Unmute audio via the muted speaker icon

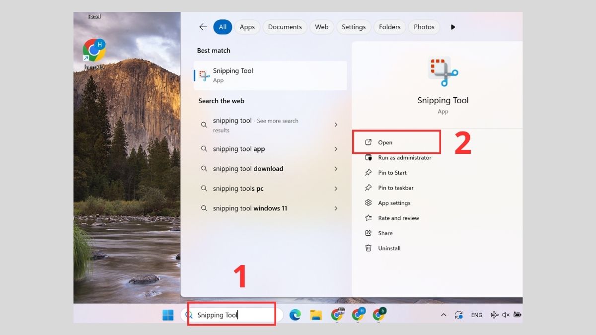(505, 315)
